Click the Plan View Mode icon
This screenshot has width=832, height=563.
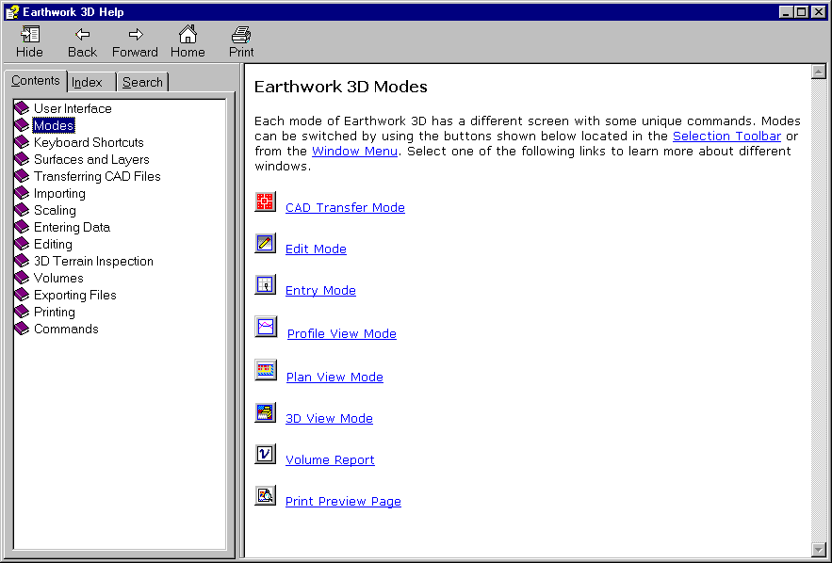coord(266,371)
